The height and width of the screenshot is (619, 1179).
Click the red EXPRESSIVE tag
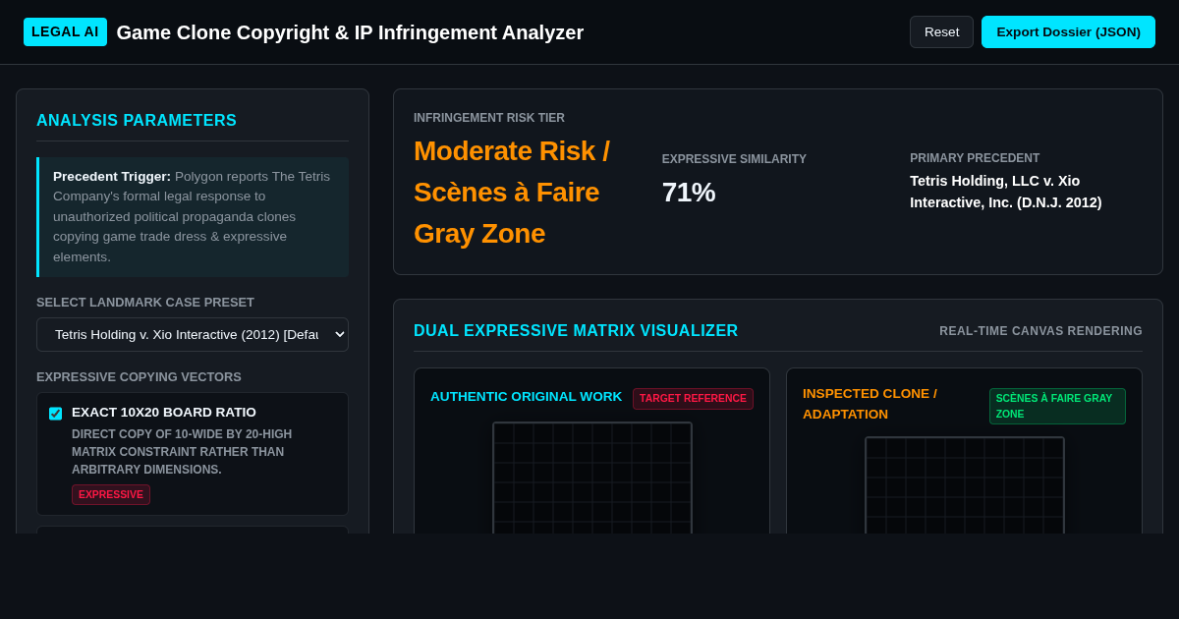pyautogui.click(x=111, y=494)
